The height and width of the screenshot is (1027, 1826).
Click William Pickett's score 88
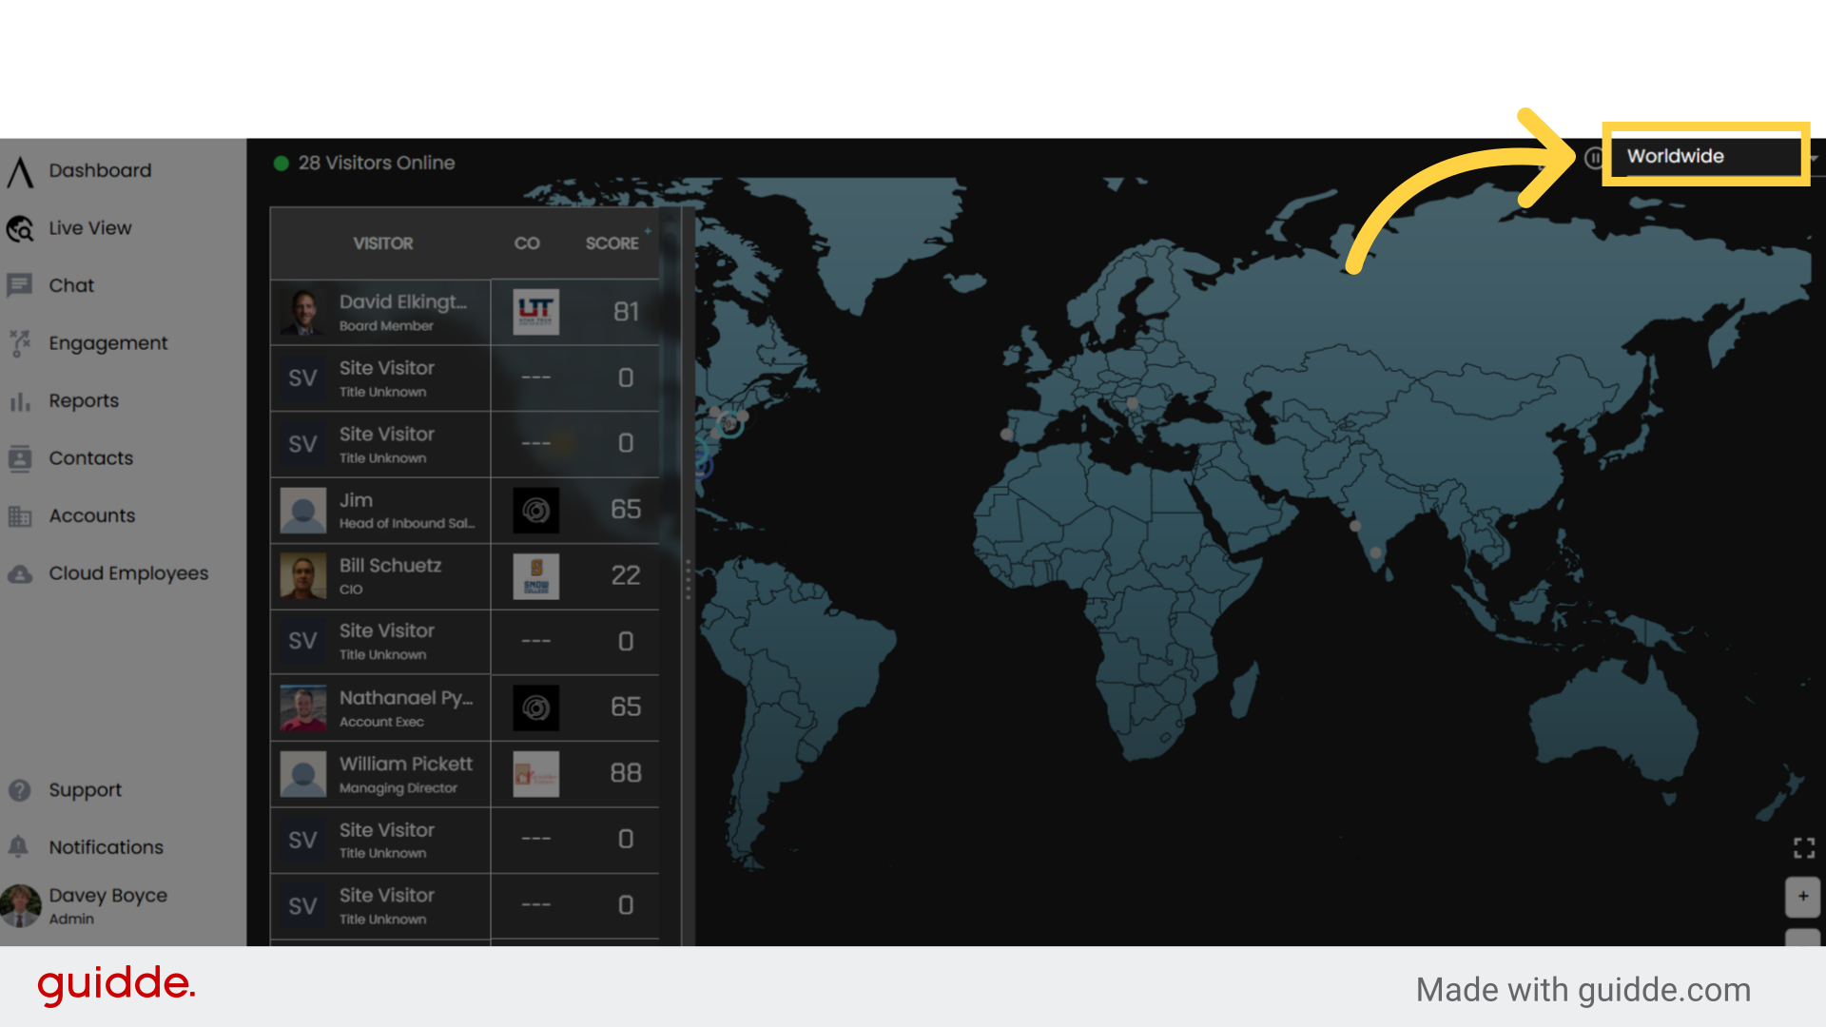[x=626, y=773]
